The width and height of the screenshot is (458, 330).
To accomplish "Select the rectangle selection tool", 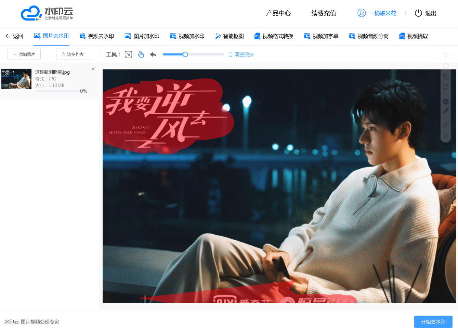I will (129, 54).
